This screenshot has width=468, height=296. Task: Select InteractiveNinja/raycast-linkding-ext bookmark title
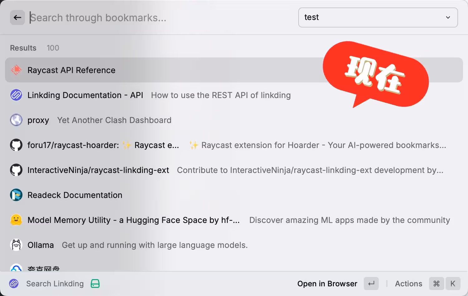click(x=98, y=170)
